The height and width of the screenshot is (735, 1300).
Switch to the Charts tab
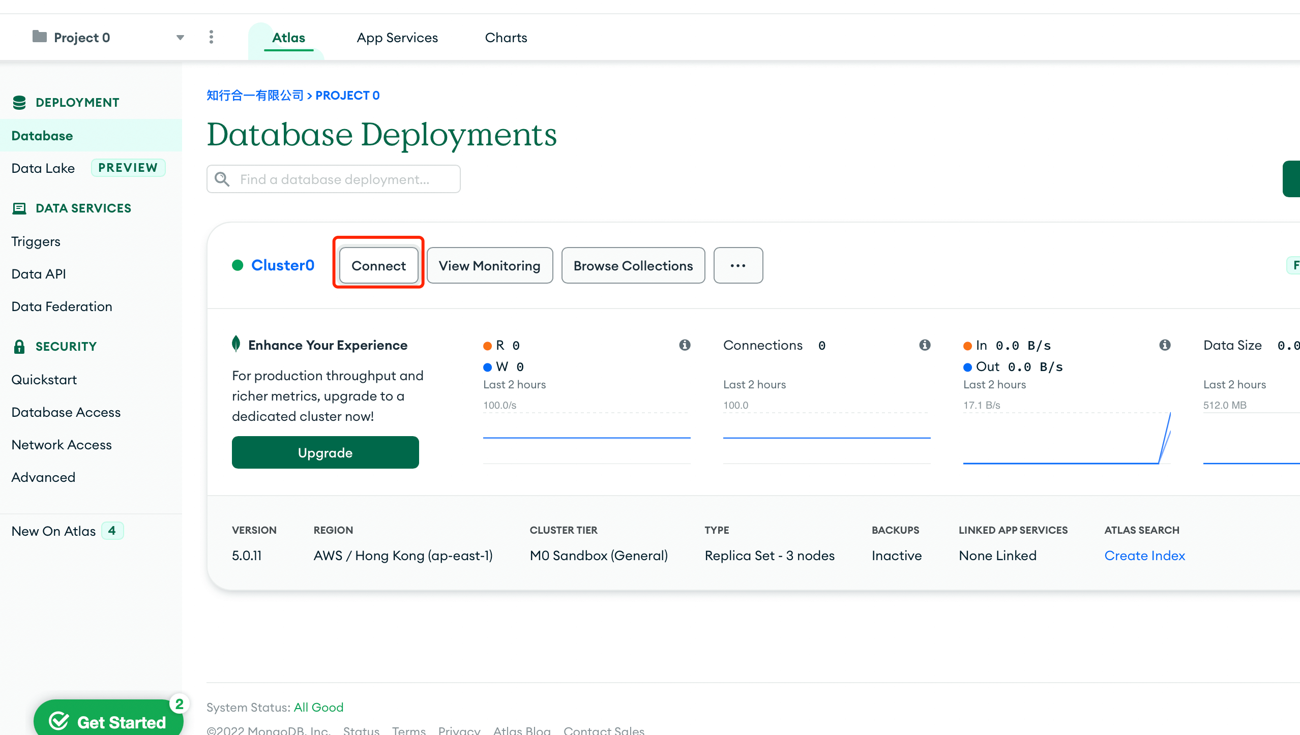[506, 38]
